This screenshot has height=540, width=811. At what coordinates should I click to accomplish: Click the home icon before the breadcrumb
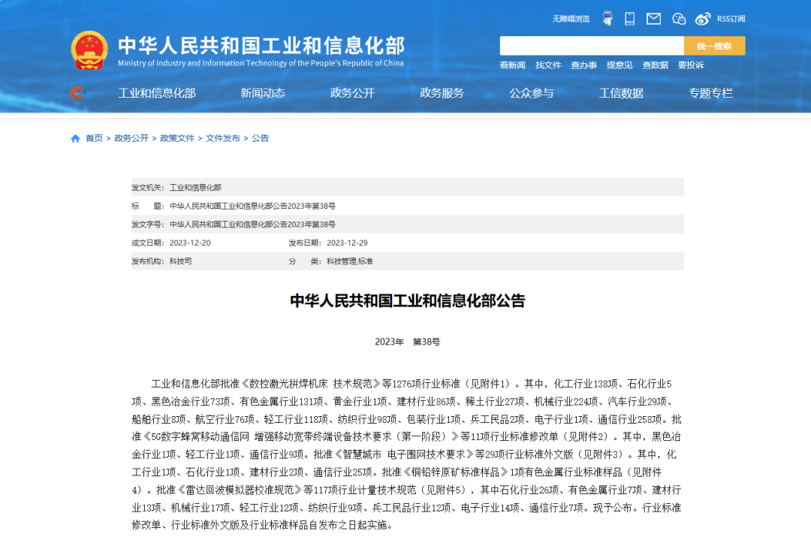click(75, 138)
